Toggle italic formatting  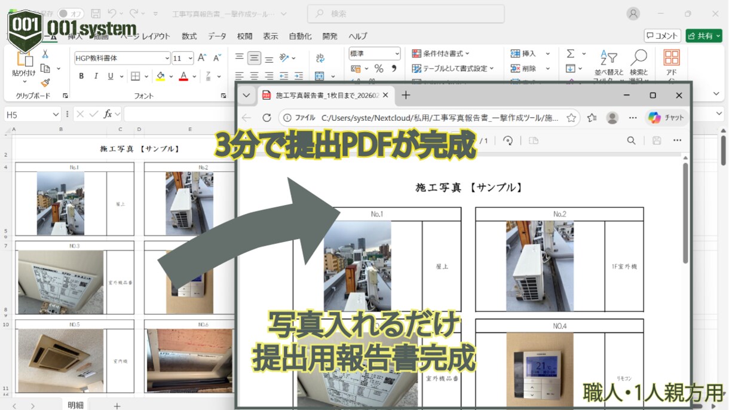click(96, 76)
